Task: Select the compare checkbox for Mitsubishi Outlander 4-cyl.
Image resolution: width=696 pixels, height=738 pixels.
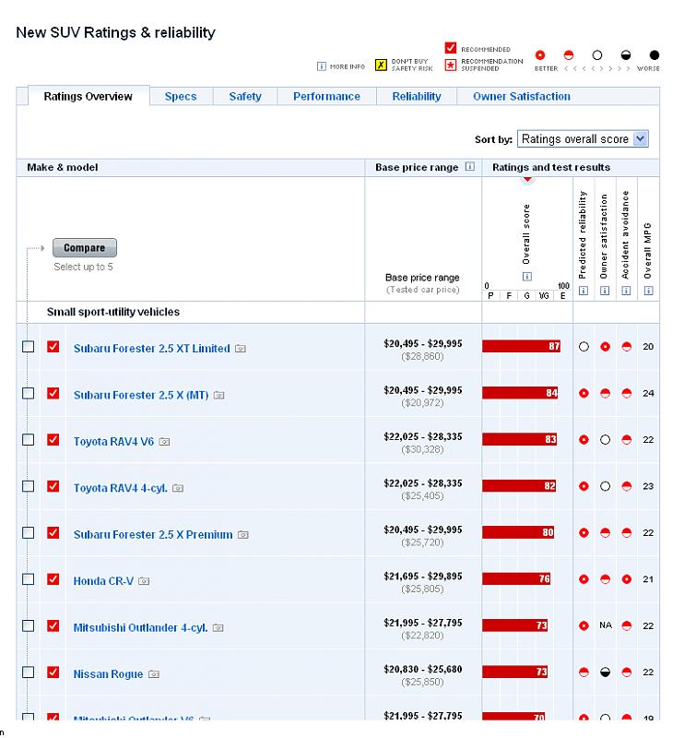Action: coord(29,625)
